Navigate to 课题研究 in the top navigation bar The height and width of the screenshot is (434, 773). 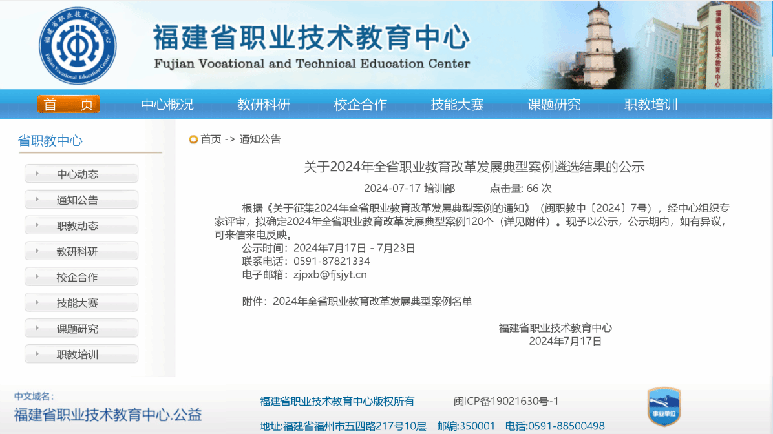click(x=554, y=105)
